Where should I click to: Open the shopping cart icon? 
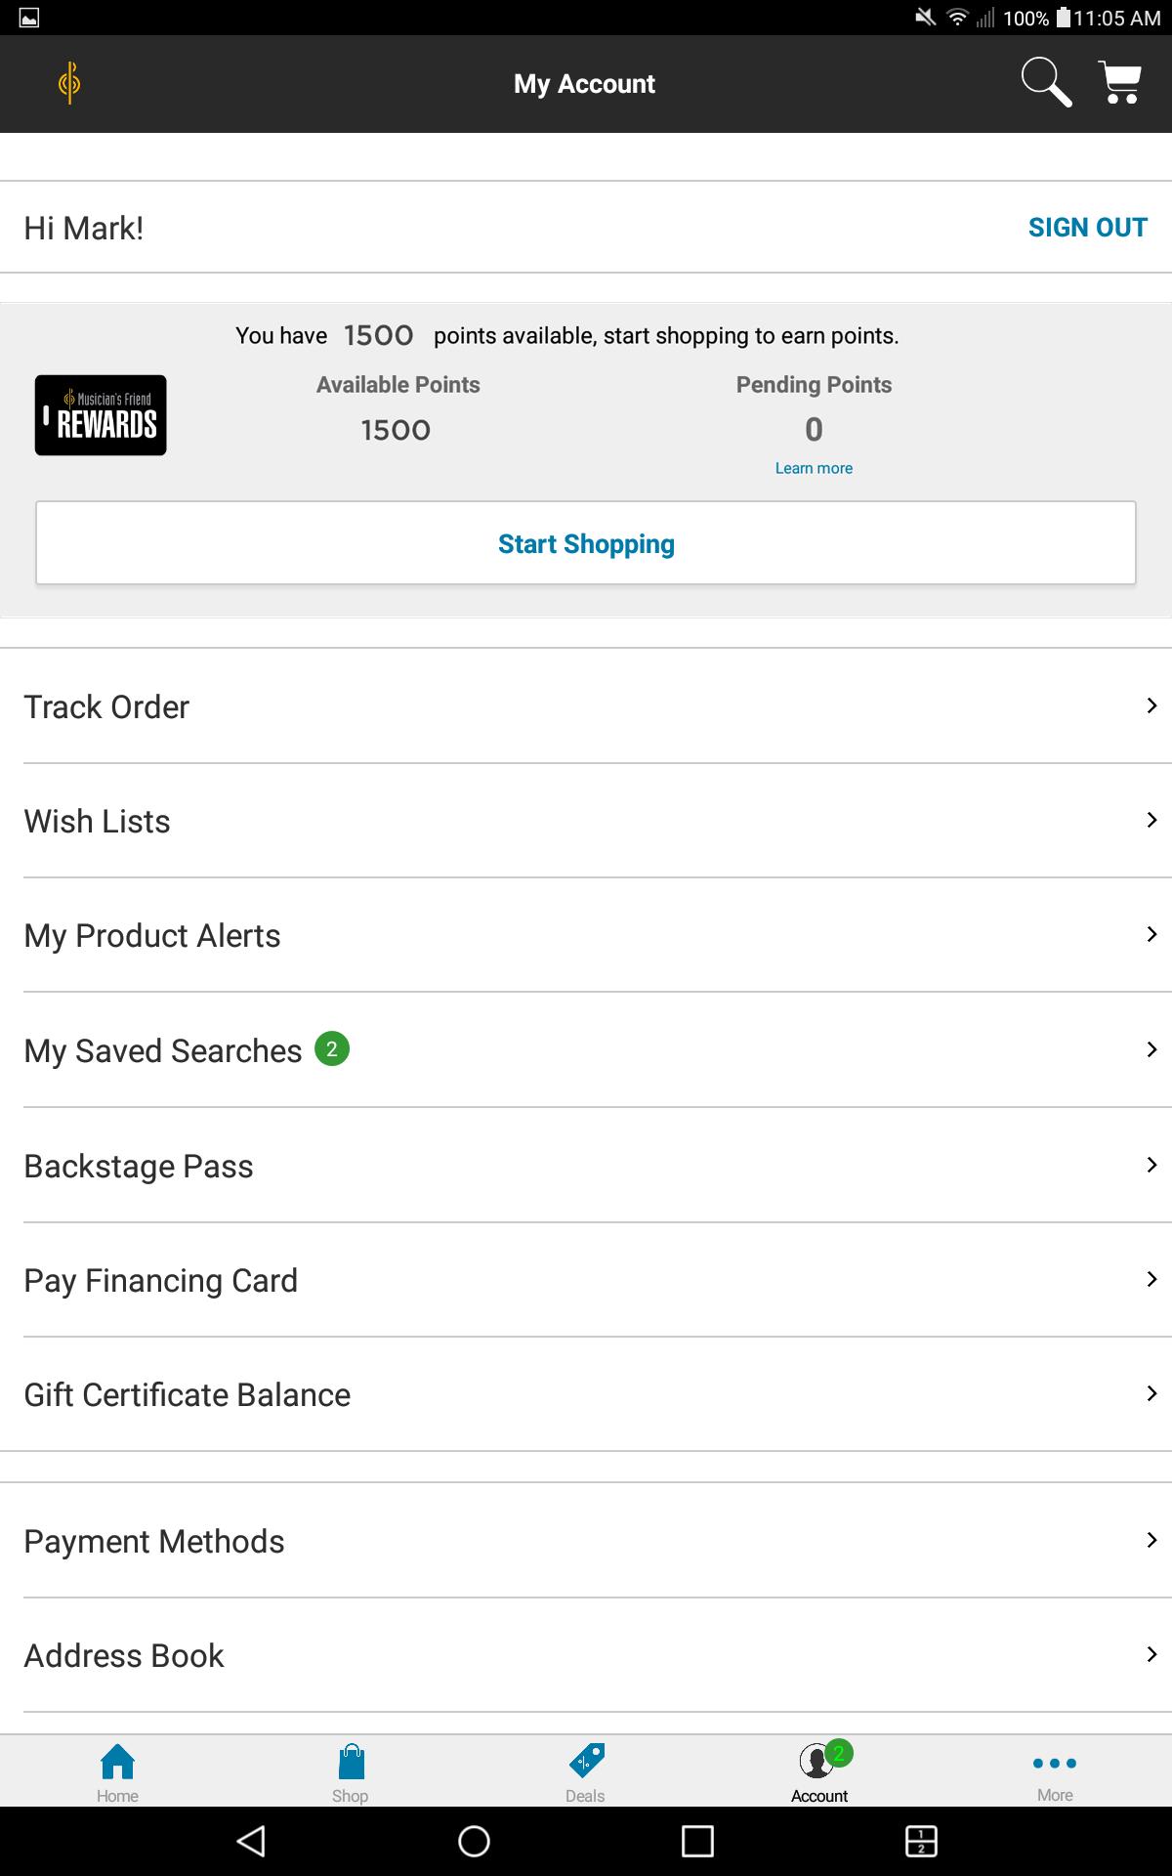click(1120, 83)
